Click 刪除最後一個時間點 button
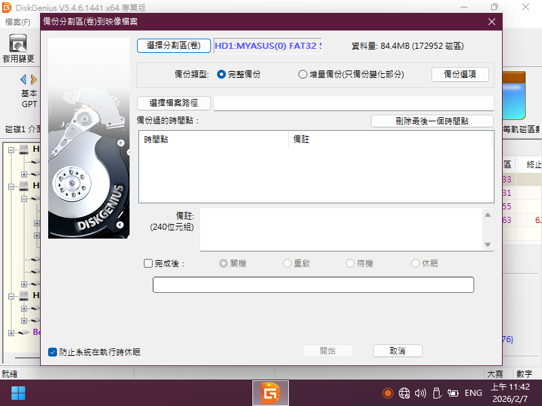The height and width of the screenshot is (406, 542). click(x=432, y=121)
